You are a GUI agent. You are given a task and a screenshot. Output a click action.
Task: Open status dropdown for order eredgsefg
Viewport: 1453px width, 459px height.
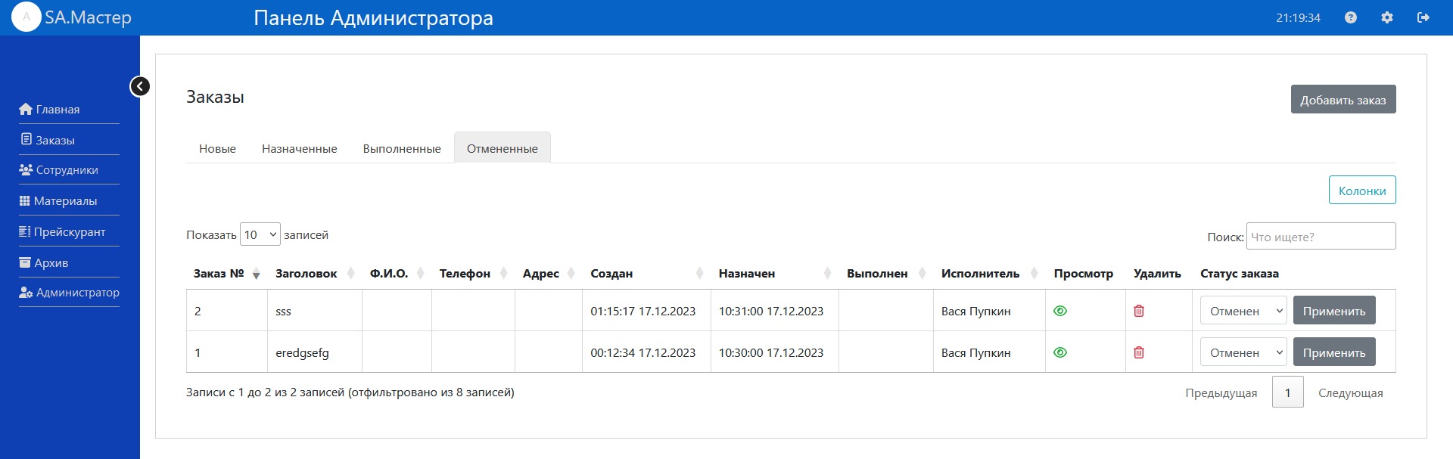[1243, 352]
